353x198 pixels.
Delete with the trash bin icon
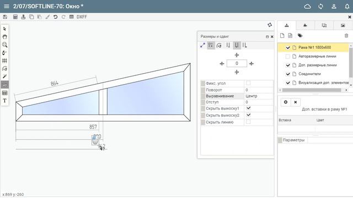[x=346, y=35]
